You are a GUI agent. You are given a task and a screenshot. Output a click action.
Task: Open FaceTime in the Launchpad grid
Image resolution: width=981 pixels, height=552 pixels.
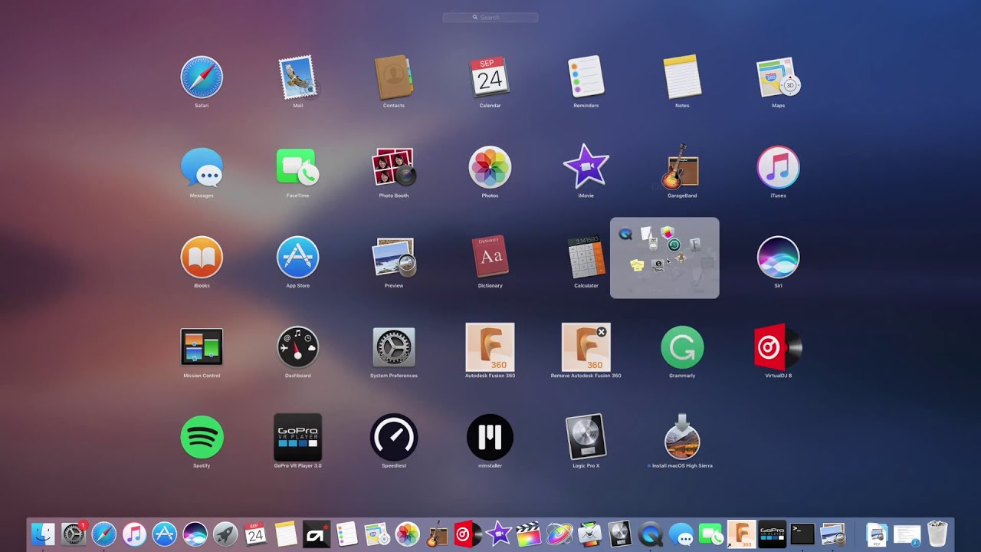[x=297, y=167]
